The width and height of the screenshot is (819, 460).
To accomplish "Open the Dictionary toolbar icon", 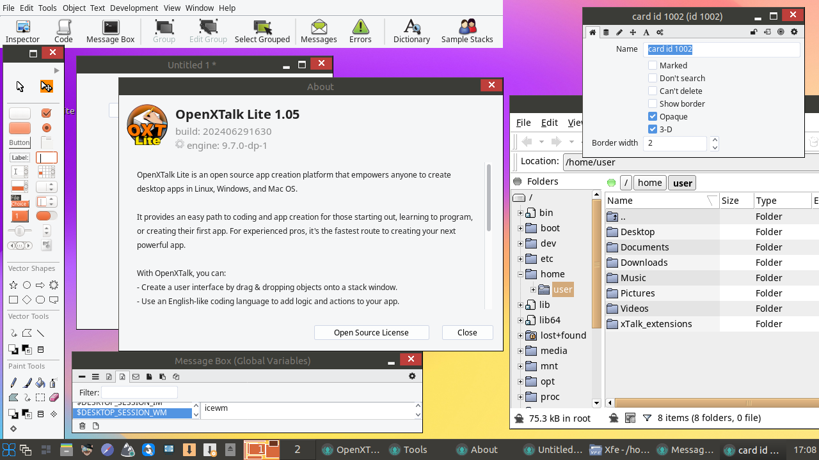I will pyautogui.click(x=411, y=31).
